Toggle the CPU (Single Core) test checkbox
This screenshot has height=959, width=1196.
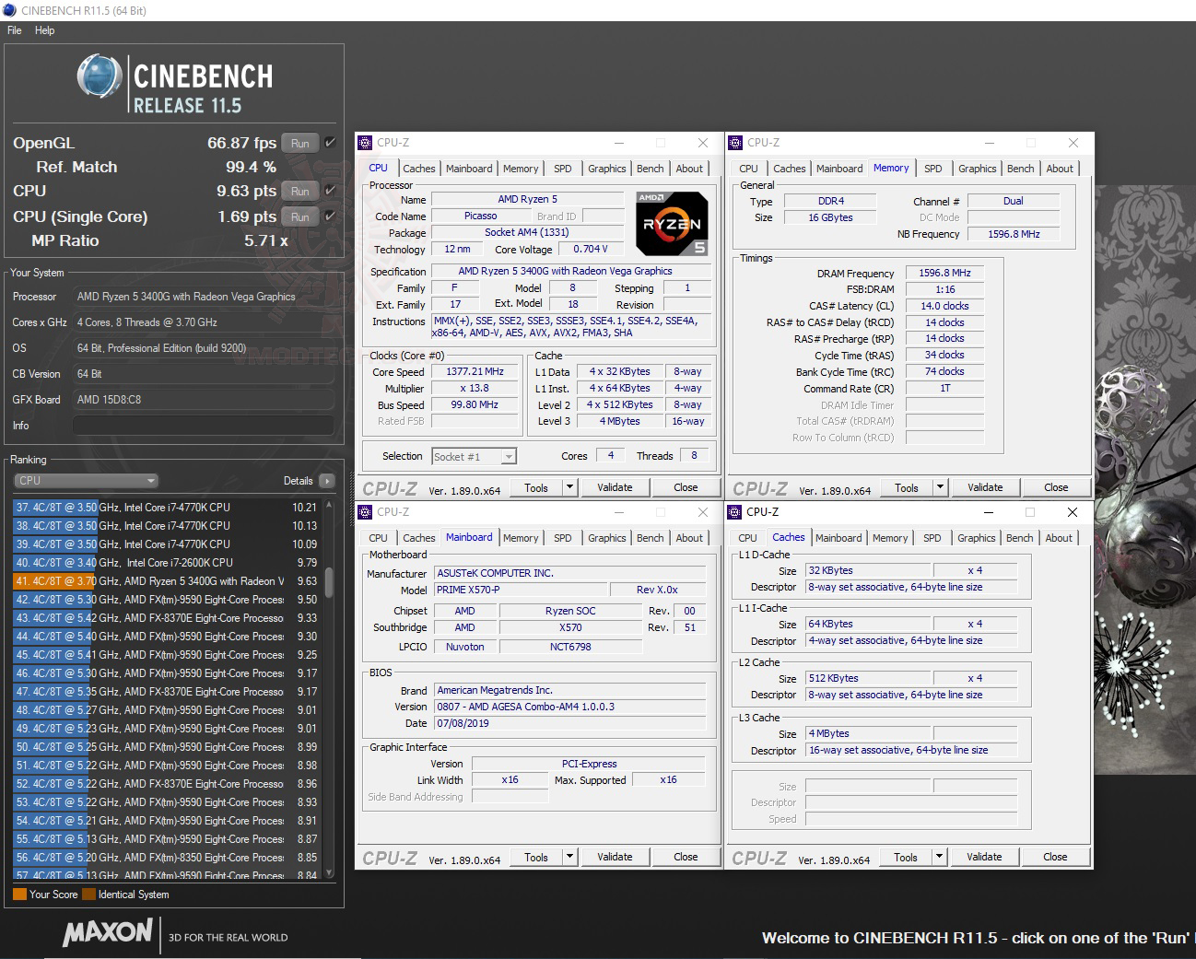[331, 216]
